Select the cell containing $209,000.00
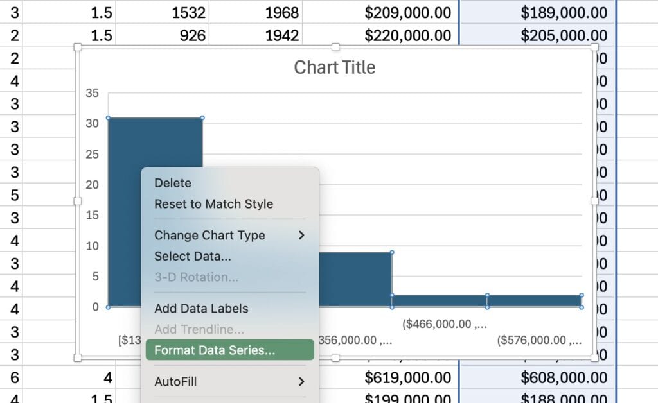 click(x=407, y=13)
